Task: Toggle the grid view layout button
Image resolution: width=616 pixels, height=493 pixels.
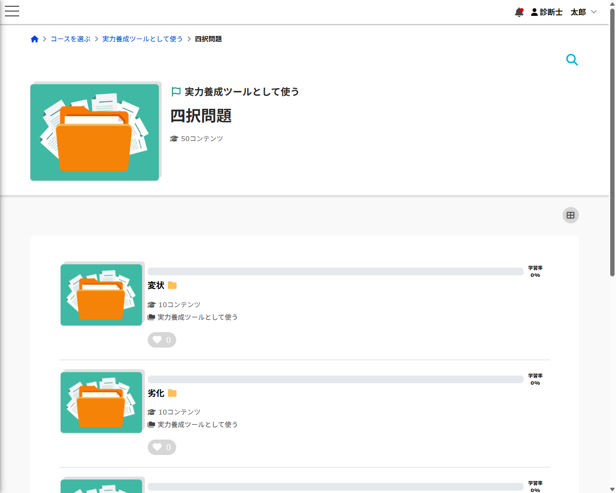Action: click(570, 215)
